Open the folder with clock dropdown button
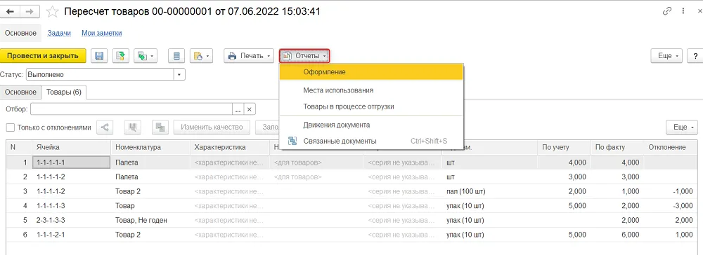The image size is (703, 255). pyautogui.click(x=201, y=56)
